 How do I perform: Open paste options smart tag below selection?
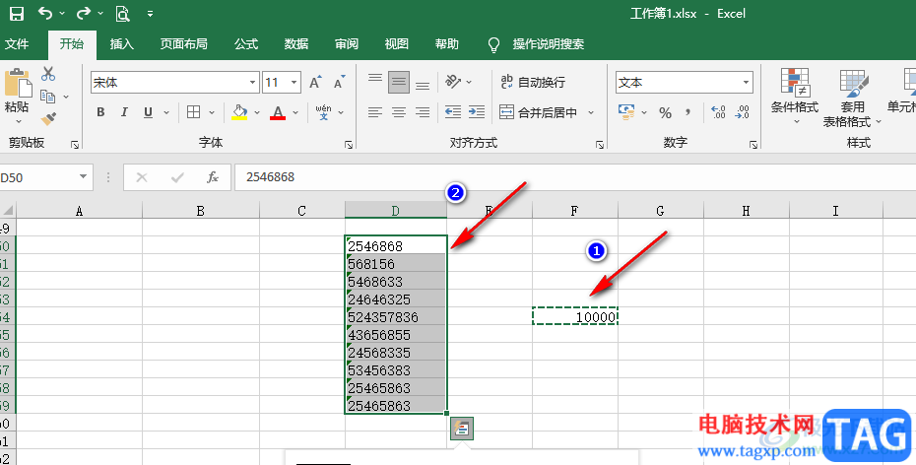tap(462, 429)
